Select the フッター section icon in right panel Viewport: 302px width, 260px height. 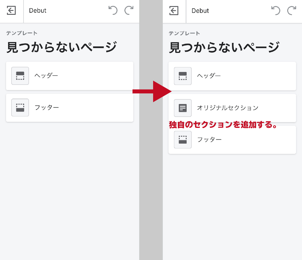pos(183,140)
